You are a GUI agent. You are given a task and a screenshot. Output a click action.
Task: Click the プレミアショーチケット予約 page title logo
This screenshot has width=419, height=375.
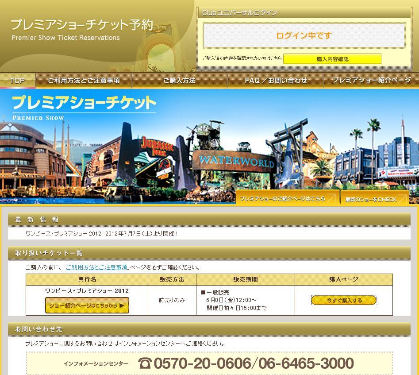(x=82, y=25)
